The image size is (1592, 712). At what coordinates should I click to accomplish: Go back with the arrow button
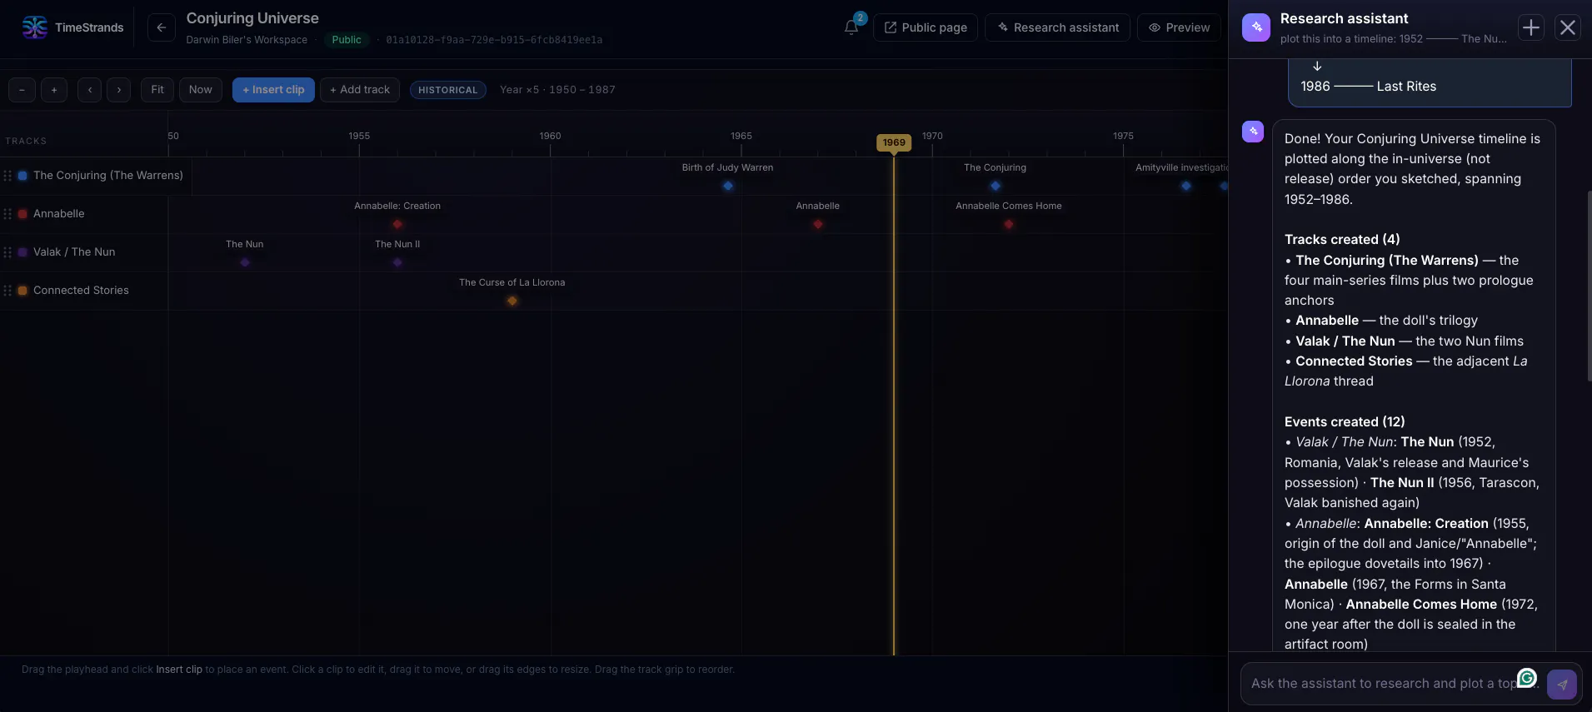click(x=162, y=27)
